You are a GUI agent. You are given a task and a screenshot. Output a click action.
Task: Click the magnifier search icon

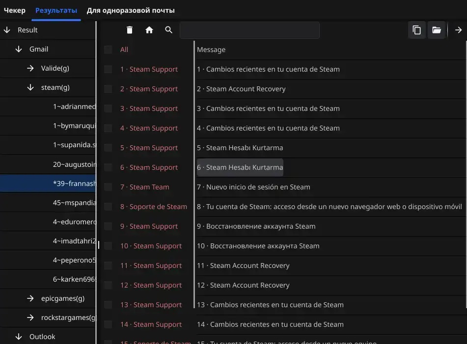point(168,30)
